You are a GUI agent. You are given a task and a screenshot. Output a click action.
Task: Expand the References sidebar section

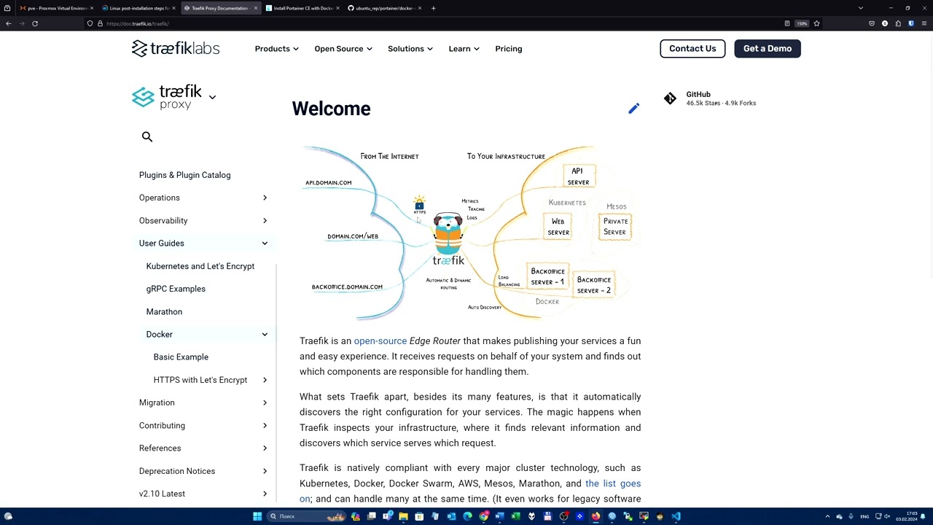265,448
